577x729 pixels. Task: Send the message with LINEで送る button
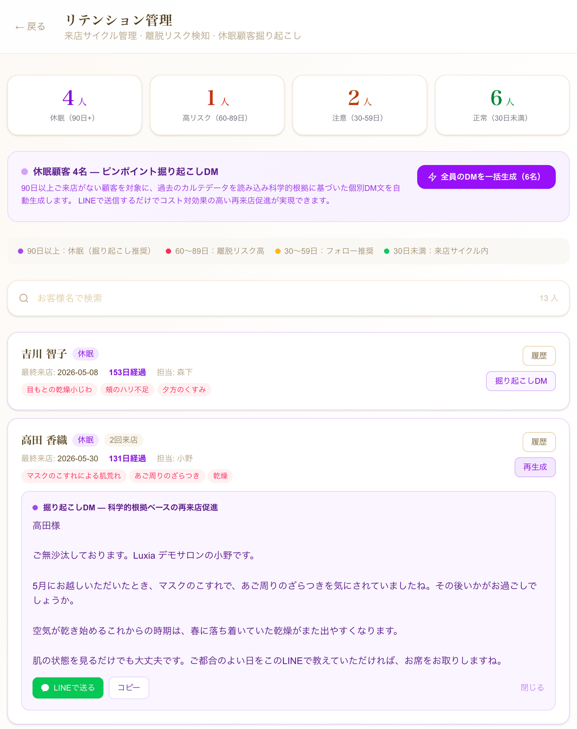click(68, 688)
